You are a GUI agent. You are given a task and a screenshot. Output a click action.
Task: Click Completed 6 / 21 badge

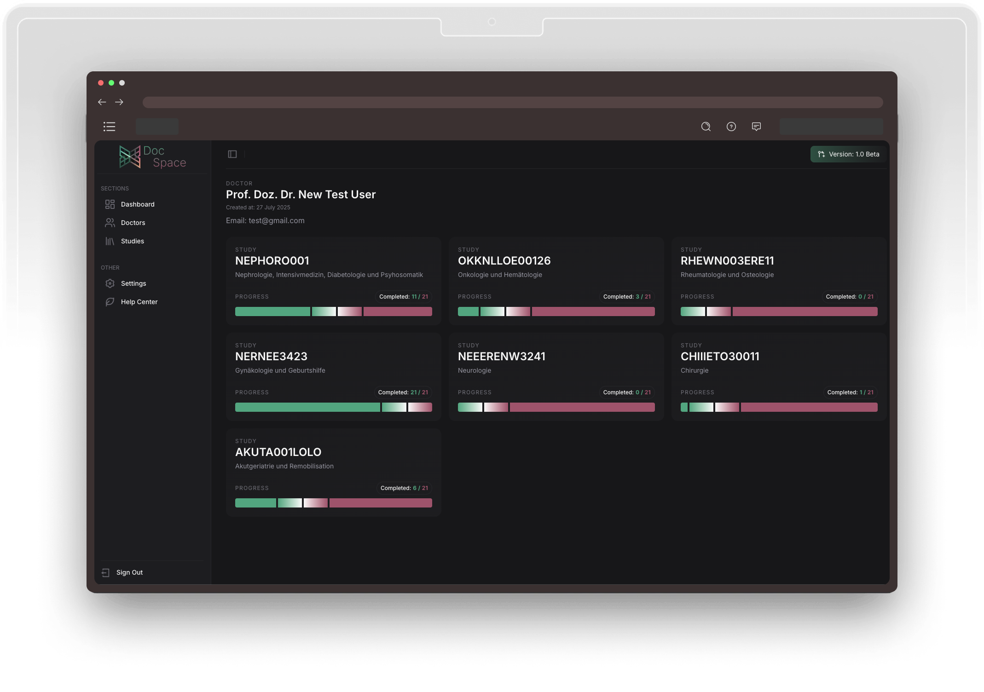(x=404, y=488)
